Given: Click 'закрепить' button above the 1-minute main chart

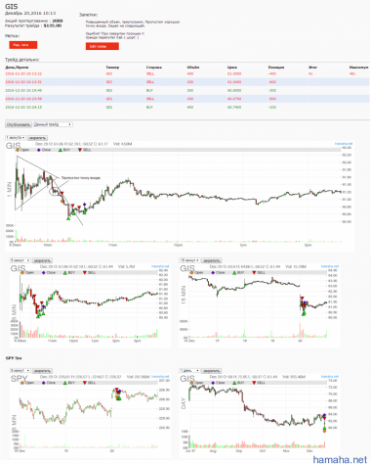Looking at the screenshot, I should 37,138.
